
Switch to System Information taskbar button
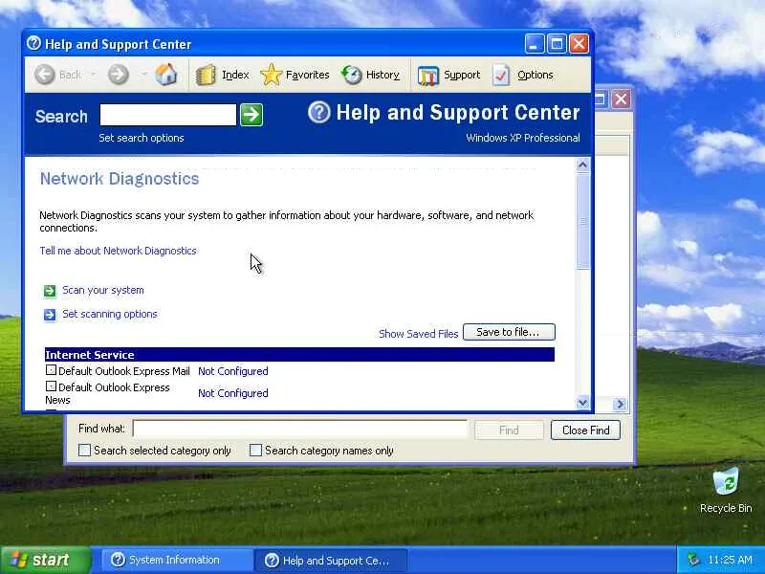tap(175, 560)
